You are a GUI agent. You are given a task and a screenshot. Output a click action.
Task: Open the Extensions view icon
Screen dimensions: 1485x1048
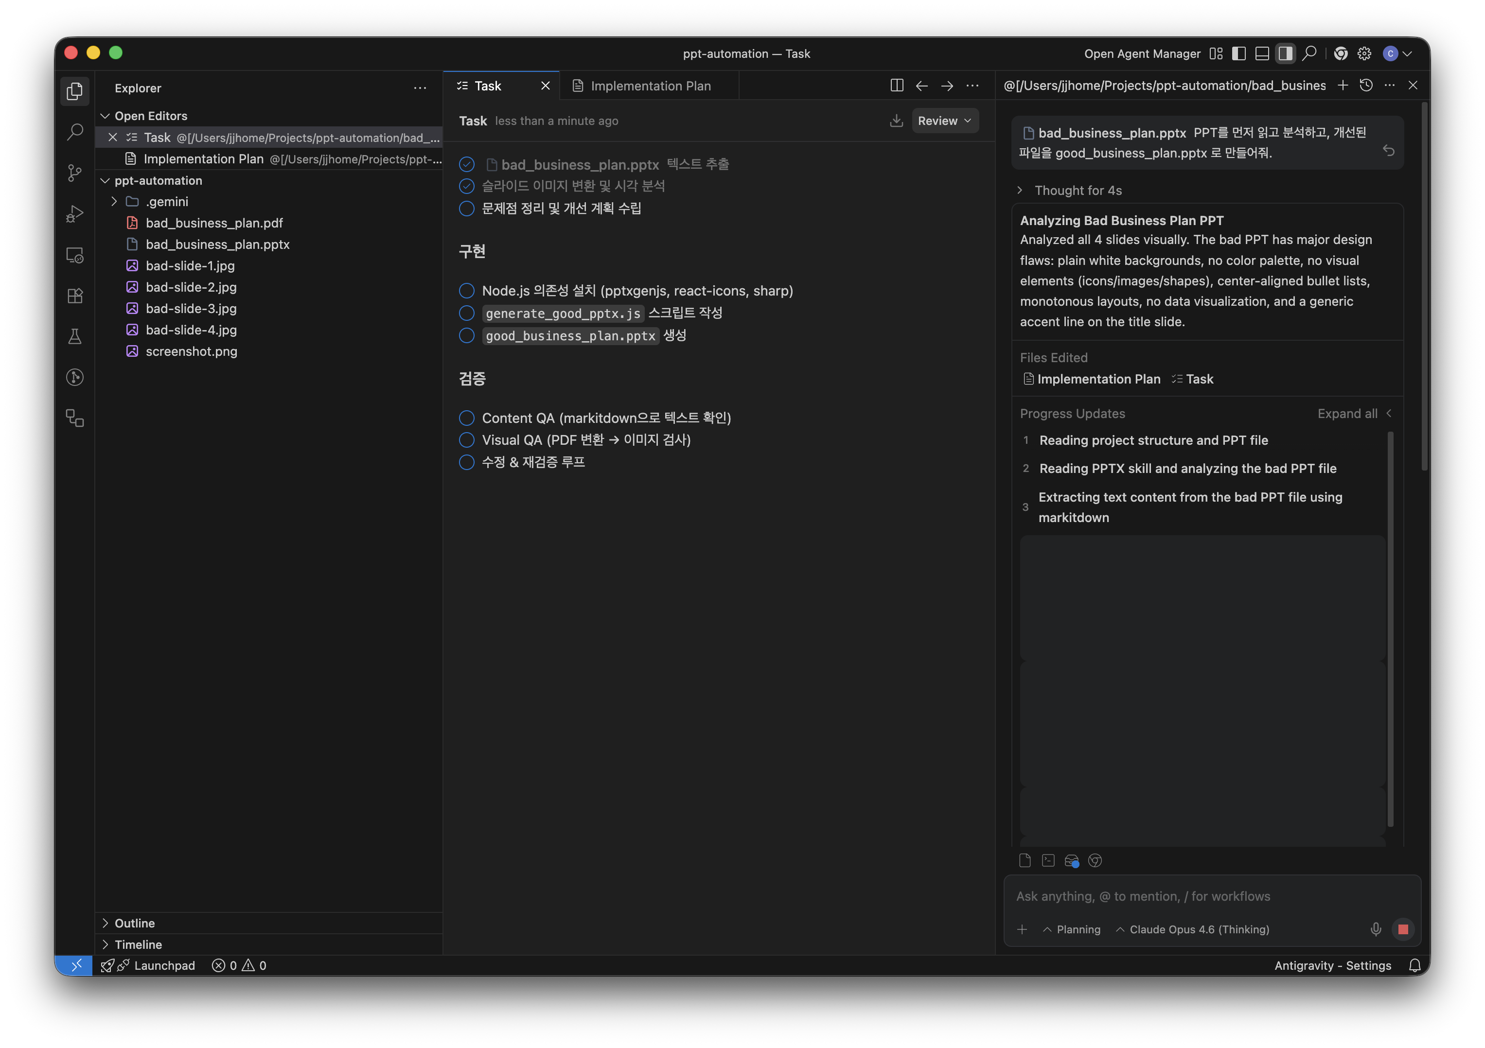(75, 296)
